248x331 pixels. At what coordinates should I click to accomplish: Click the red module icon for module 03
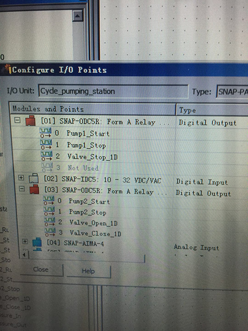click(34, 189)
